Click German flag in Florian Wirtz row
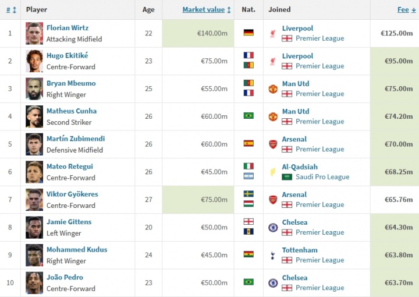The image size is (419, 297). (248, 33)
